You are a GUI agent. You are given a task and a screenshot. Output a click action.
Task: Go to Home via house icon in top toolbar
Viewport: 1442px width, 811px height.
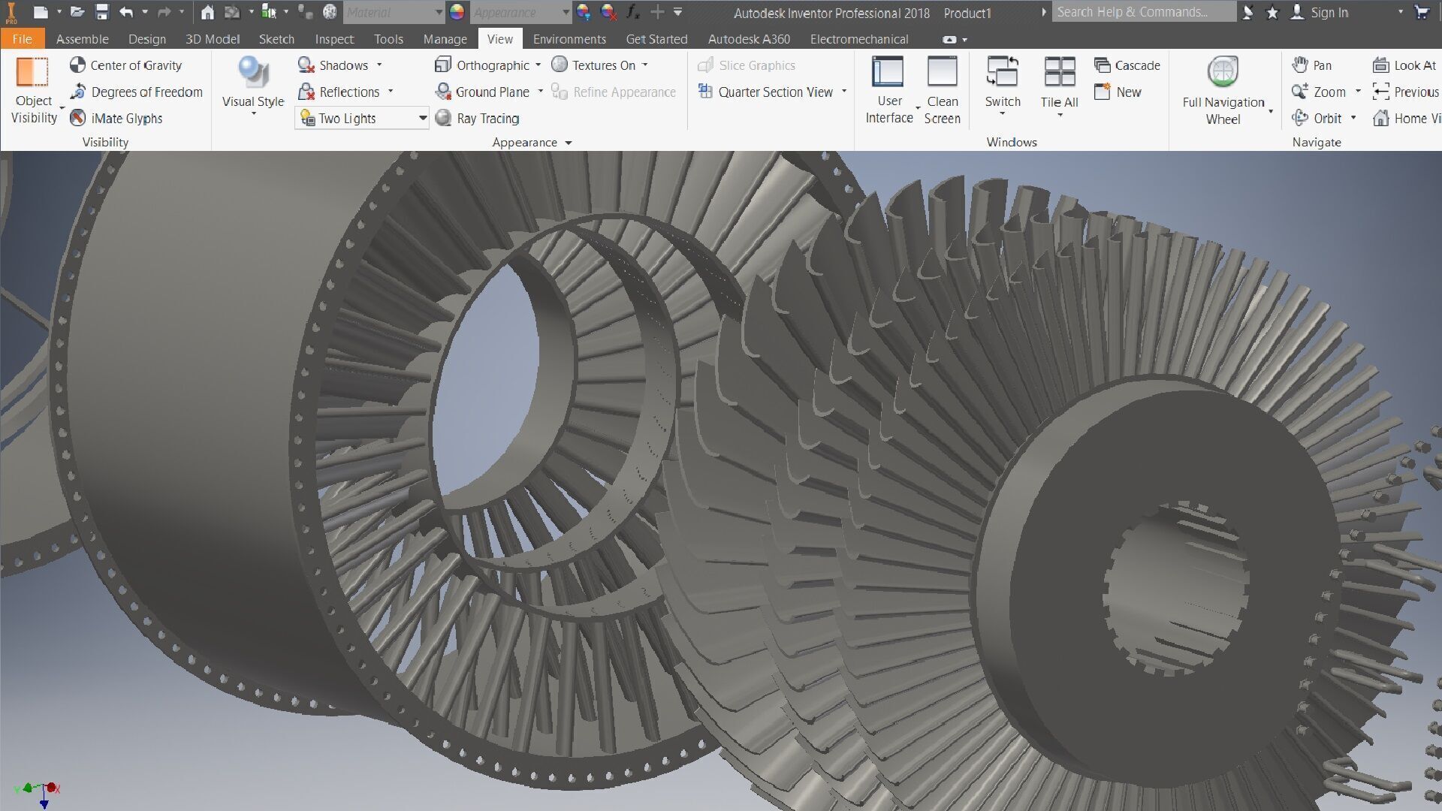click(208, 12)
